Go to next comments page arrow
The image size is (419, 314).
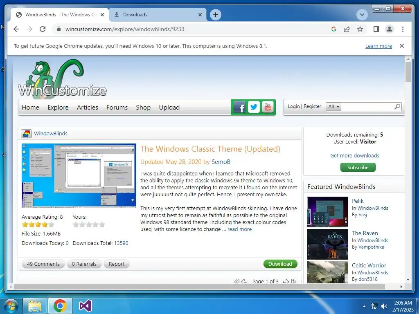click(286, 281)
